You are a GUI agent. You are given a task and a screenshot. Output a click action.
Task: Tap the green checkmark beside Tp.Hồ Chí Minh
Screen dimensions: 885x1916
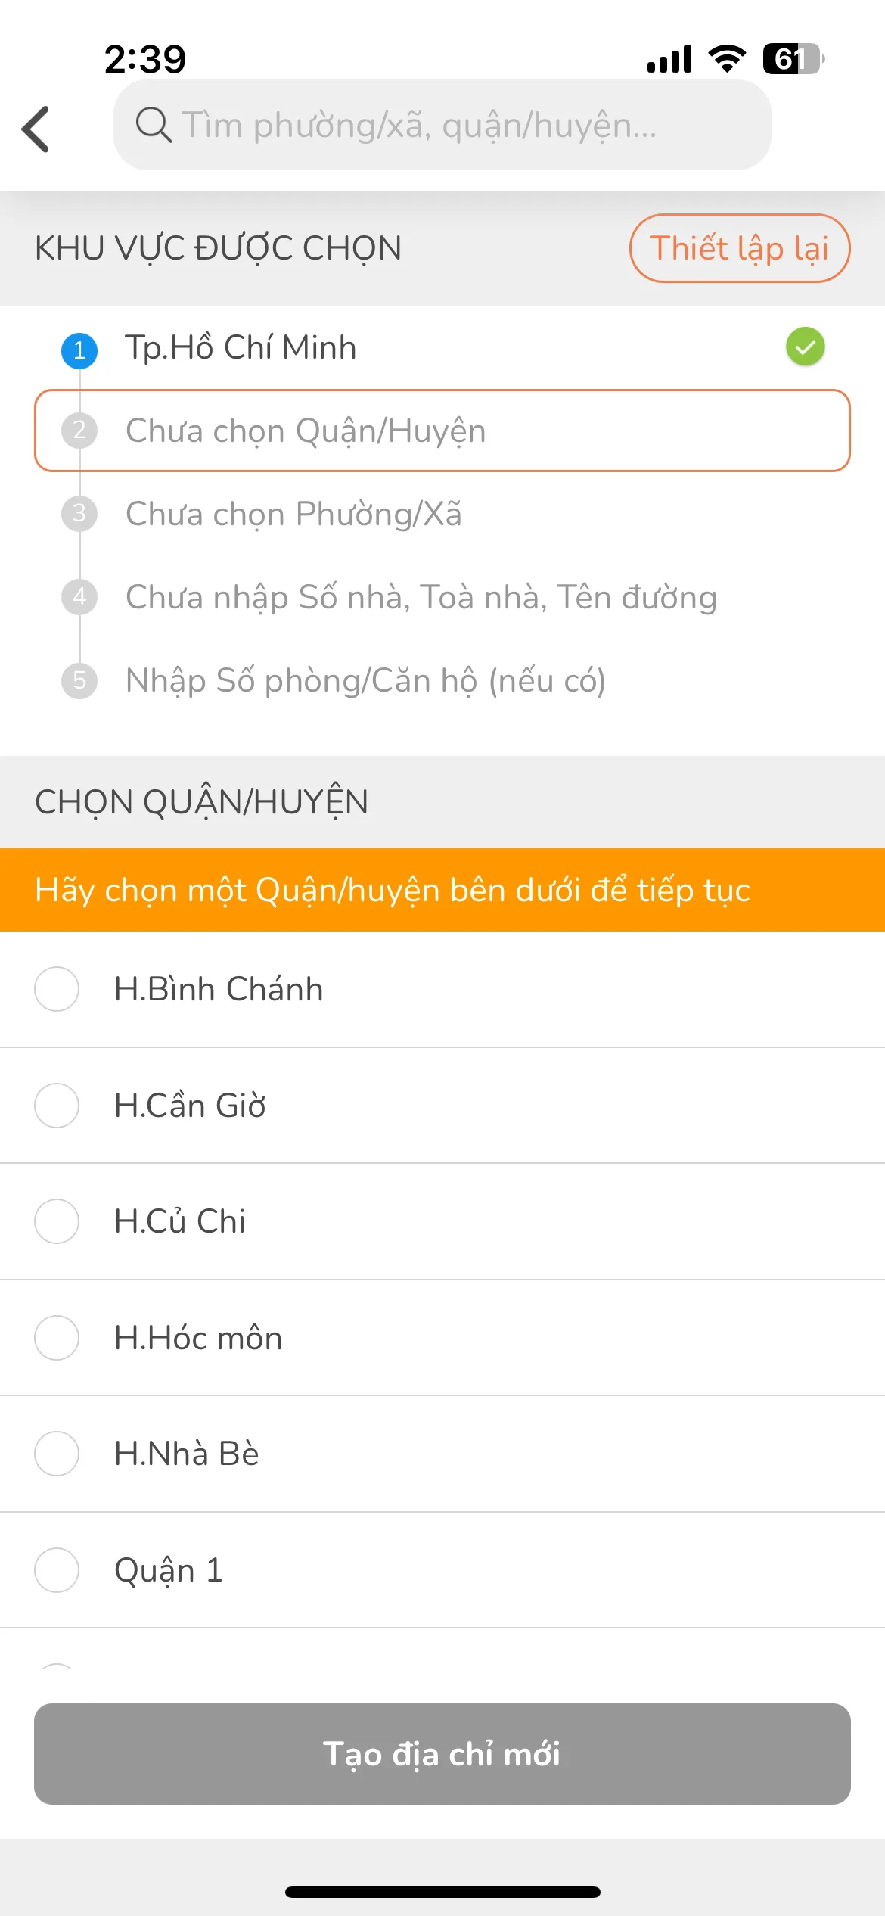pos(805,347)
